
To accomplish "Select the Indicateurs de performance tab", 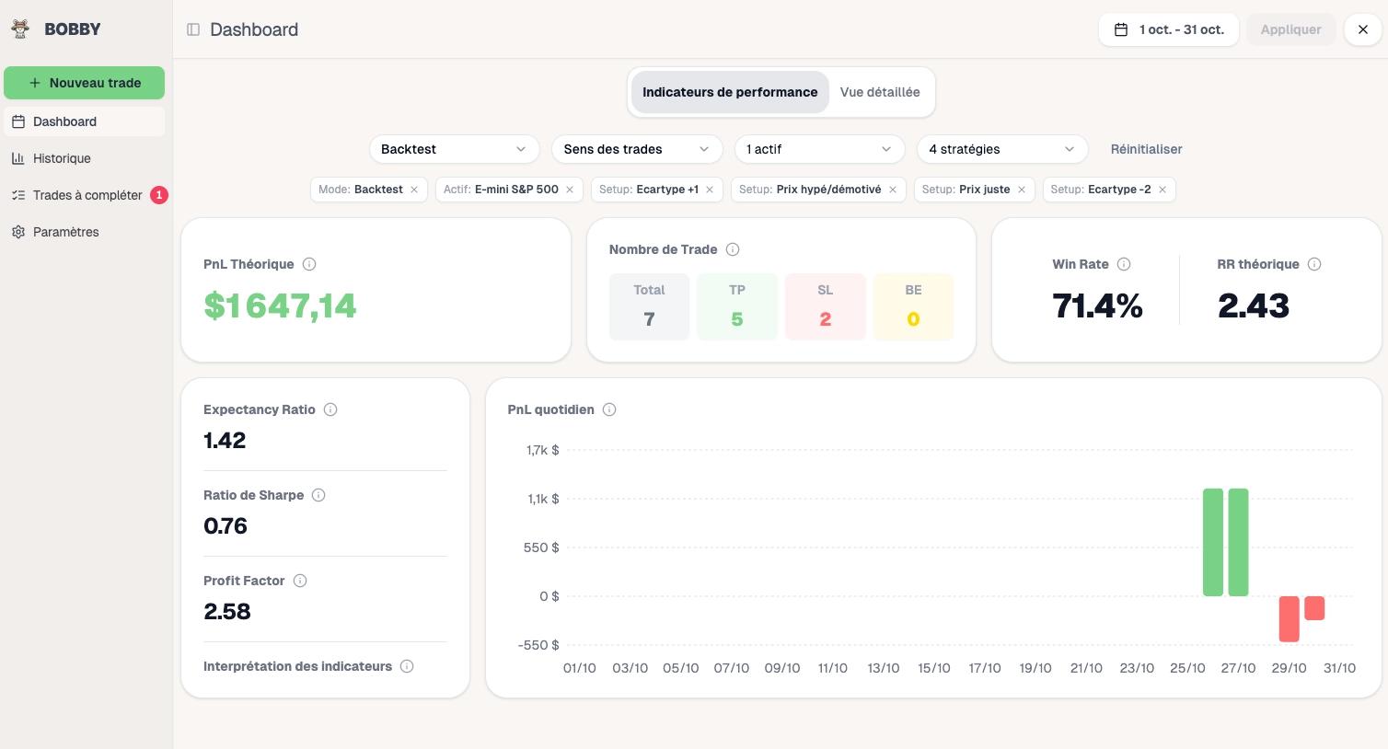I will click(x=730, y=92).
